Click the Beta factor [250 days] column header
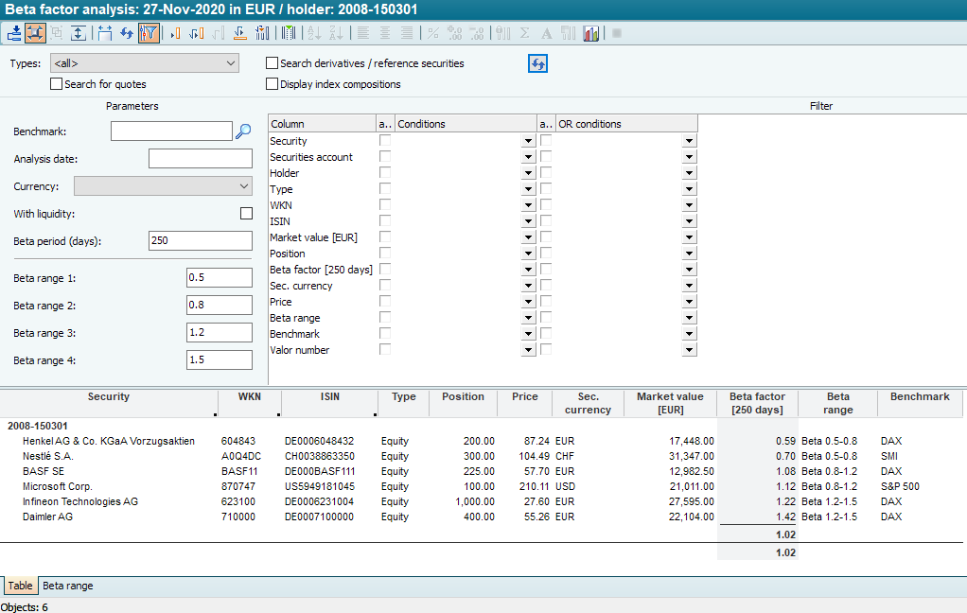This screenshot has width=967, height=613. [757, 403]
